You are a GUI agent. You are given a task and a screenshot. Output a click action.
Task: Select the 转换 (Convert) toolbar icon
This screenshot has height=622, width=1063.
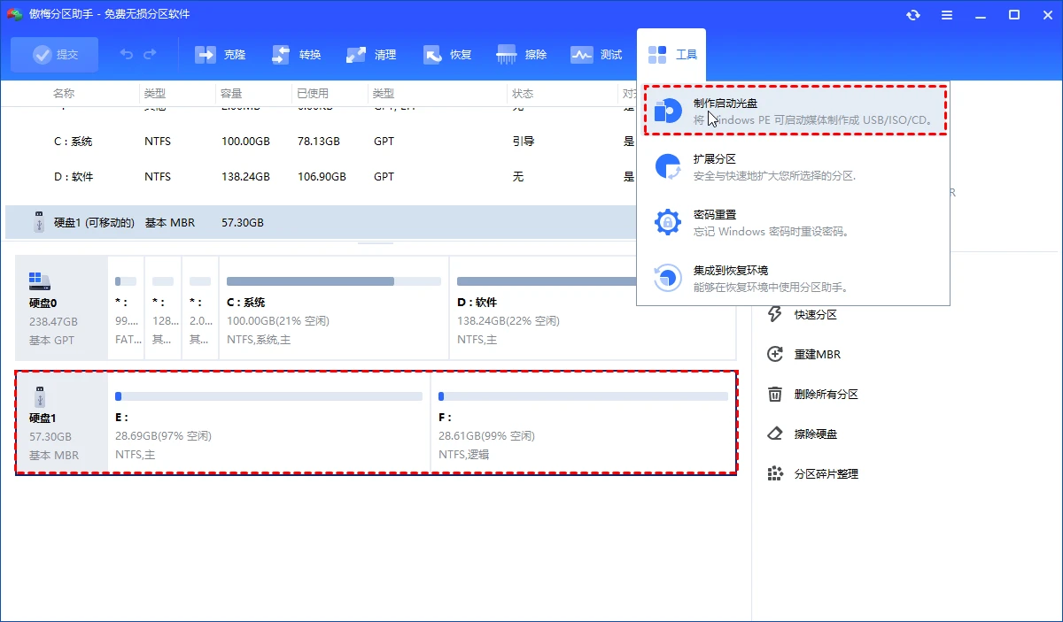295,54
